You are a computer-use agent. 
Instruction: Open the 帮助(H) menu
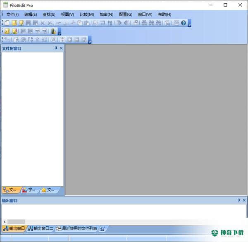click(x=165, y=14)
